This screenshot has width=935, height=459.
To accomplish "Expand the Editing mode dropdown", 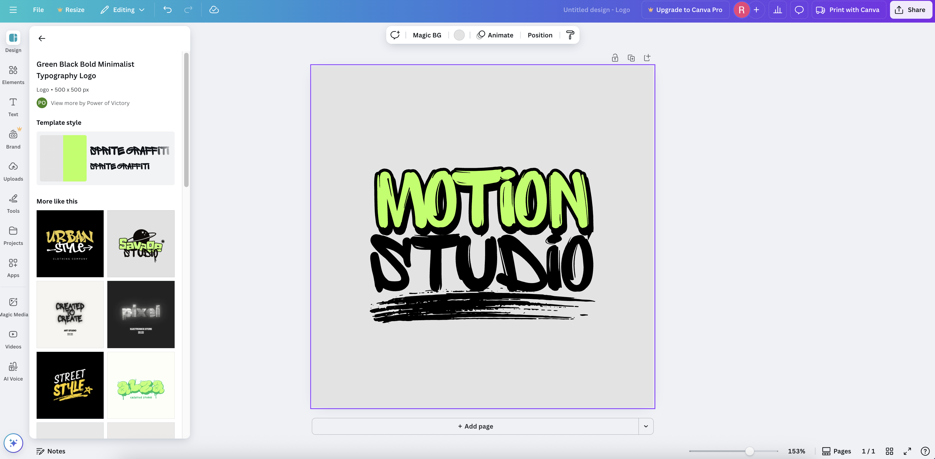I will 122,10.
